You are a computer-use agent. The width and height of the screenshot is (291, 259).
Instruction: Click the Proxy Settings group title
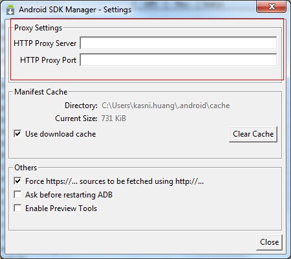38,28
